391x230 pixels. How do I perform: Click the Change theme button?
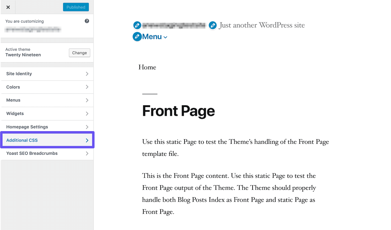80,53
